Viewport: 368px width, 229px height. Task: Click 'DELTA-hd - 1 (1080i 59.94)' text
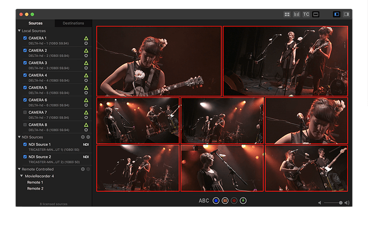[49, 43]
